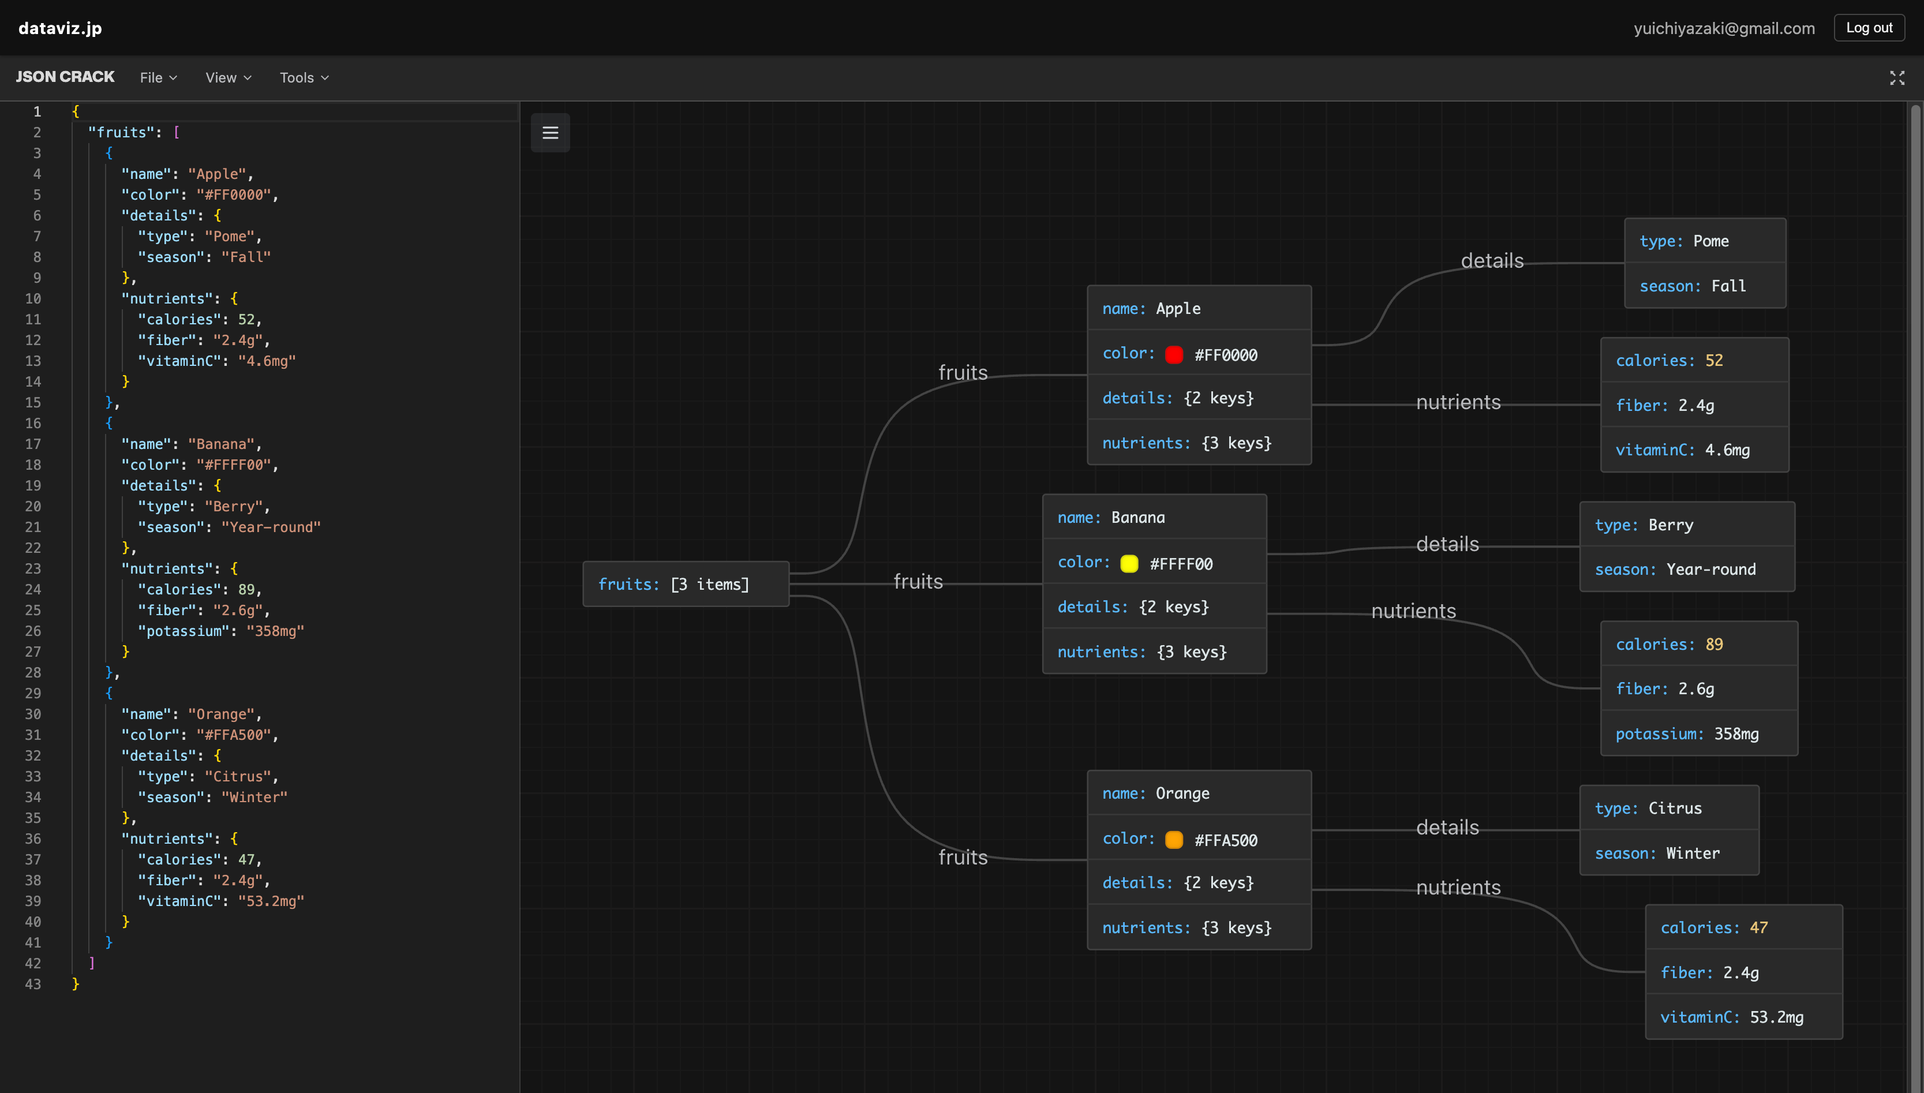Click the dataviz.jp site title
Image resolution: width=1924 pixels, height=1093 pixels.
[x=60, y=28]
